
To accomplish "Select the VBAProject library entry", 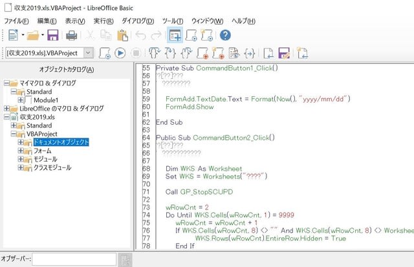I will tap(41, 134).
